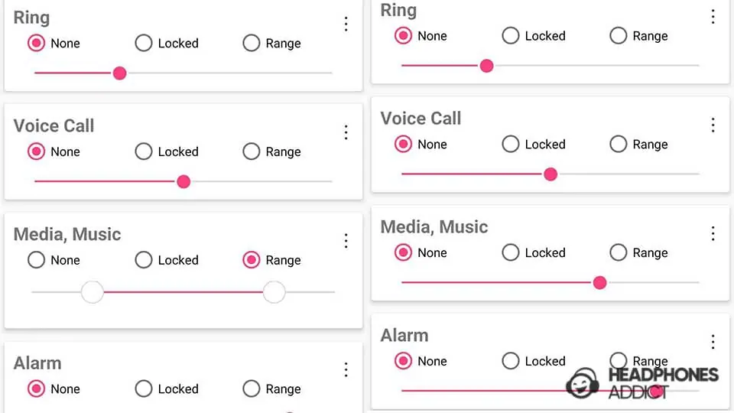This screenshot has height=413, width=734.
Task: Click Ring volume slider handle on left panel
Action: 119,73
